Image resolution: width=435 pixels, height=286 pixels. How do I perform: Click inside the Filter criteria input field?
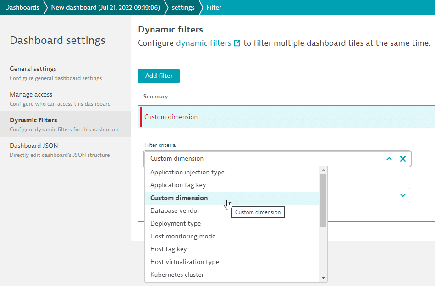(x=261, y=159)
